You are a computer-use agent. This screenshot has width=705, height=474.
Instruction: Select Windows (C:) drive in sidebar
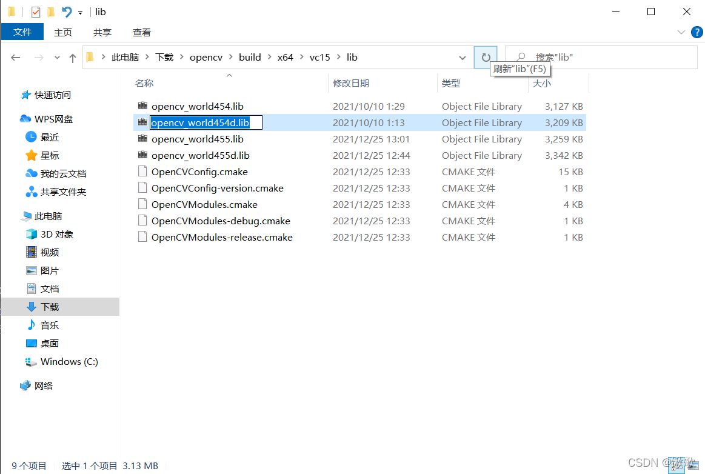point(68,362)
